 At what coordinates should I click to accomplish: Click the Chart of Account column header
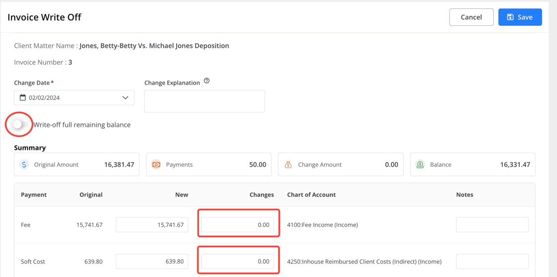[x=311, y=194]
